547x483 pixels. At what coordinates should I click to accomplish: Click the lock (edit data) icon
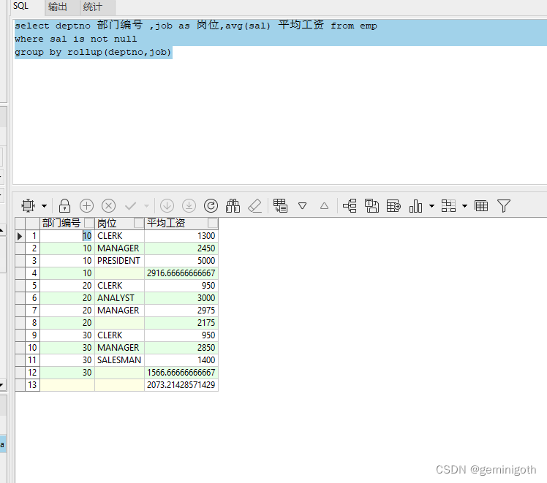[x=64, y=205]
